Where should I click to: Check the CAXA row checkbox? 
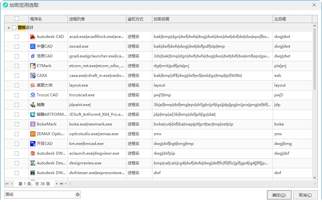click(x=17, y=76)
